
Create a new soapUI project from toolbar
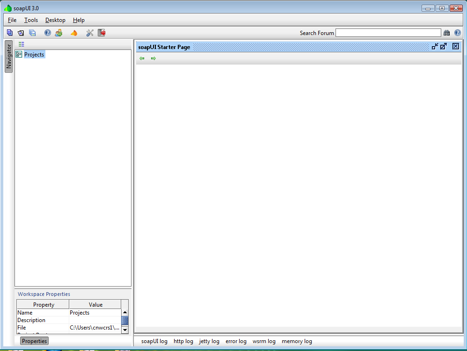9,33
